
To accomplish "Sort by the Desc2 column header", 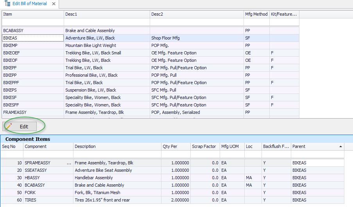I will 197,14.
